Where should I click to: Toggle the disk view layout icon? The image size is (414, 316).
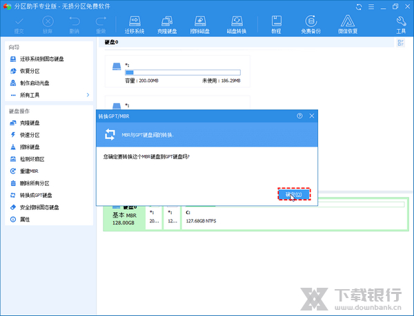401,43
